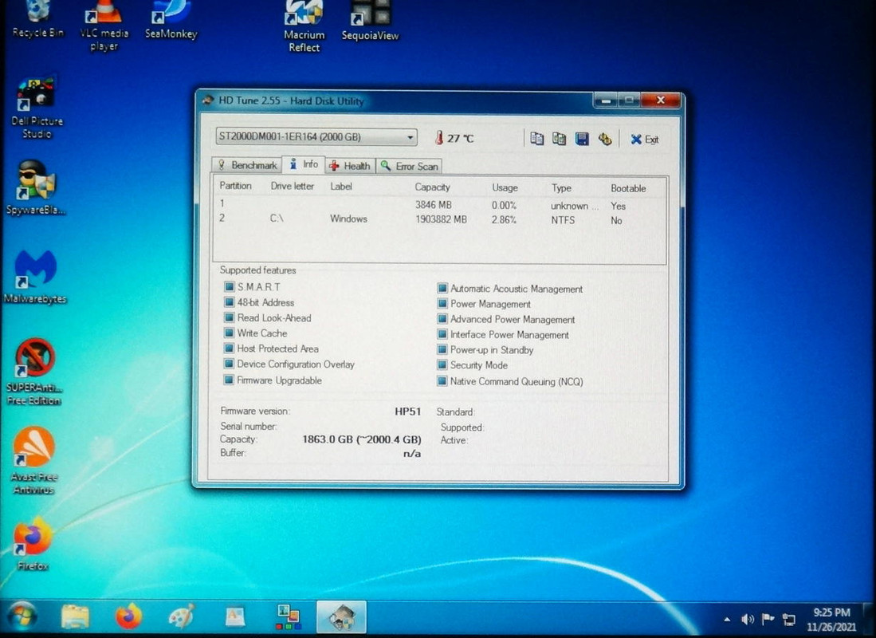This screenshot has width=876, height=638.
Task: Open SequoiaView desktop shortcut
Action: pos(370,22)
